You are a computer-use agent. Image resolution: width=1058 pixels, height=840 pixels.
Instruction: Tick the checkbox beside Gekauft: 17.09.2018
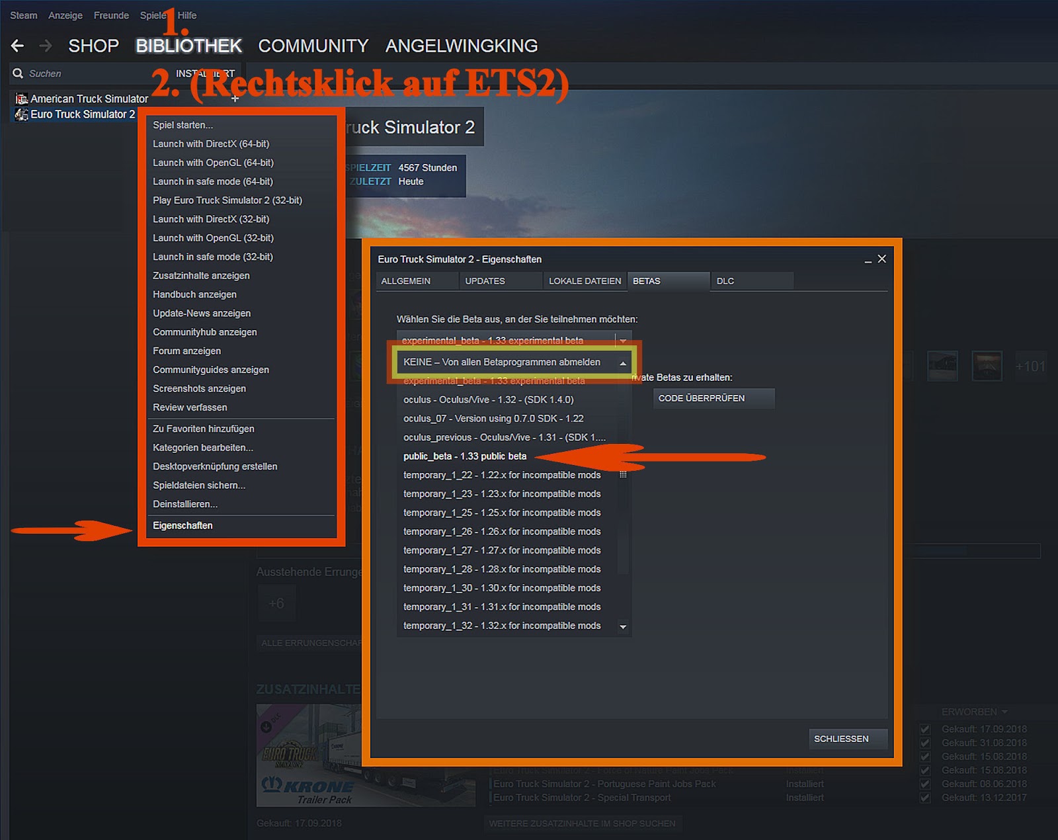(925, 729)
